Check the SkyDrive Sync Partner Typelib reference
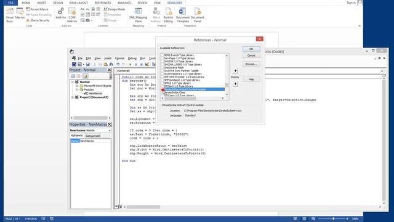Screen dimensions: 394x222 click(x=163, y=71)
